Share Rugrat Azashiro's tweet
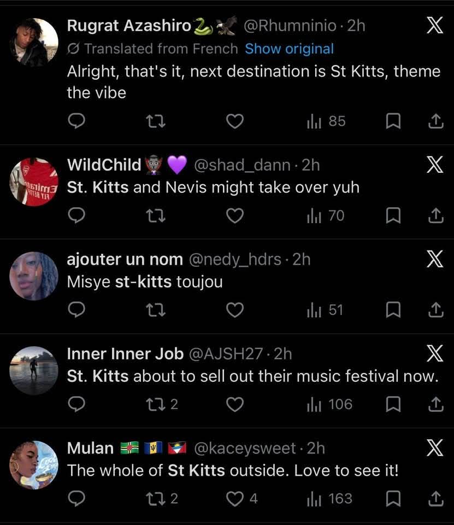The height and width of the screenshot is (525, 454). click(x=435, y=121)
